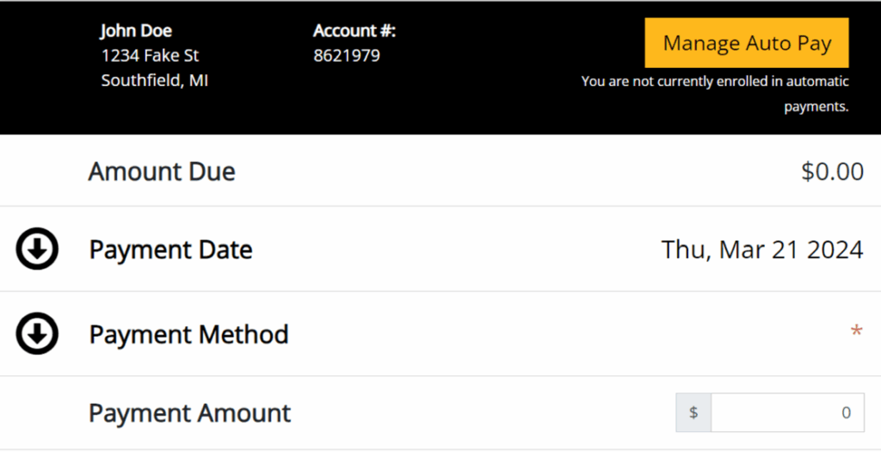Open the Payment Method row label
881x452 pixels.
(x=188, y=334)
